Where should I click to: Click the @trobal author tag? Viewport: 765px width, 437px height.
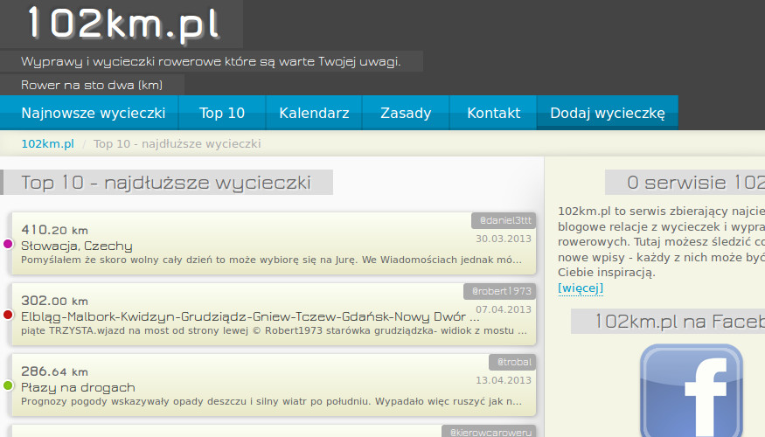point(515,362)
